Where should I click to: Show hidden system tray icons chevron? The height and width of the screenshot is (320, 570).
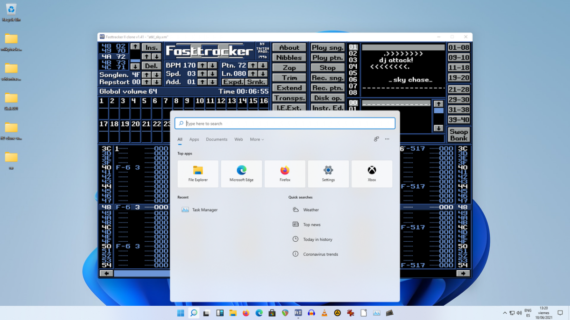point(505,313)
